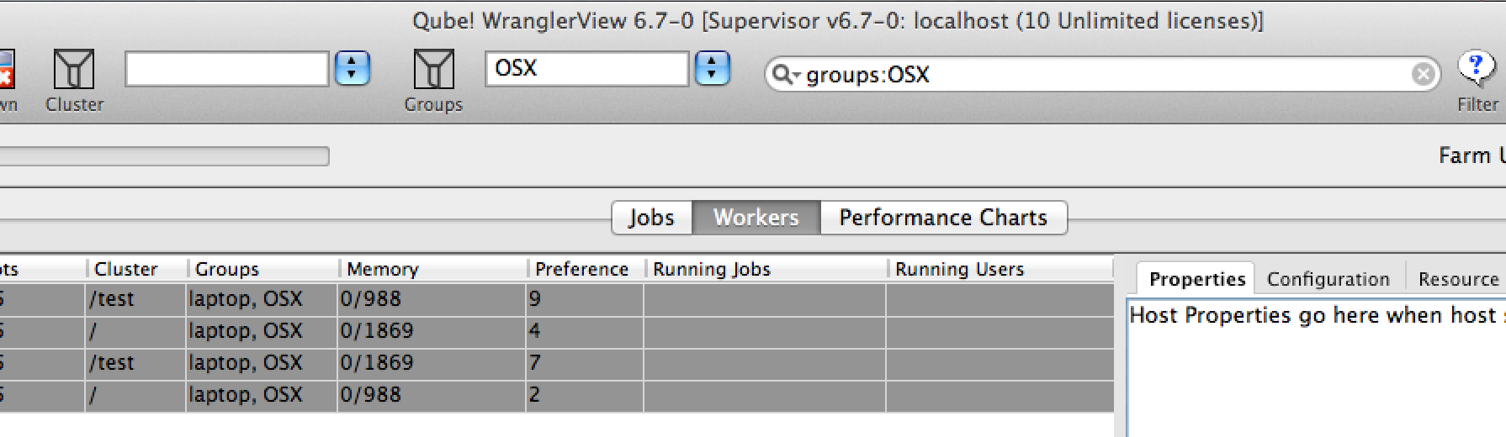Open the Configuration tab
1506x437 pixels.
click(1328, 279)
